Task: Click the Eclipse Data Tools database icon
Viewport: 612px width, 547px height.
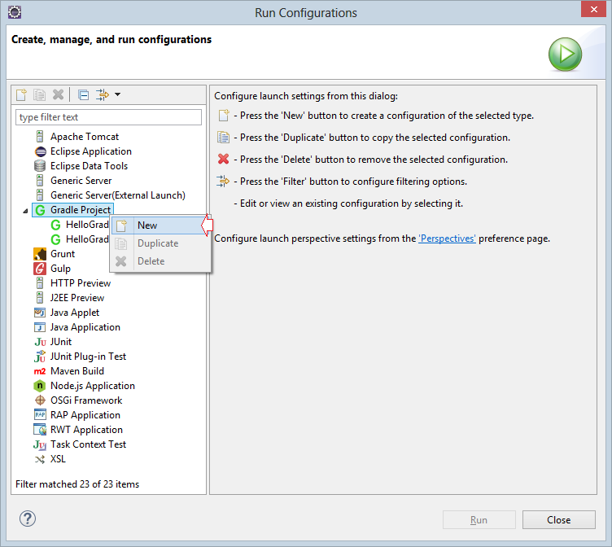Action: click(x=40, y=166)
